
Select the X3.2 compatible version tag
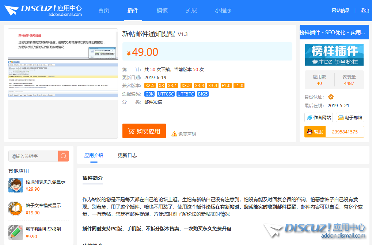click(186, 85)
